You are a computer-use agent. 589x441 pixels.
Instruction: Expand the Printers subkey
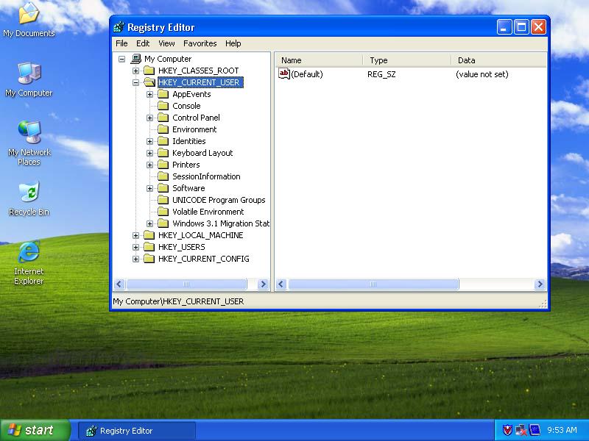(149, 165)
